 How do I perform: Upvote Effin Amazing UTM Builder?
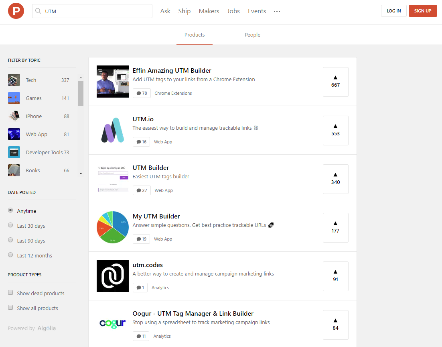tap(335, 82)
